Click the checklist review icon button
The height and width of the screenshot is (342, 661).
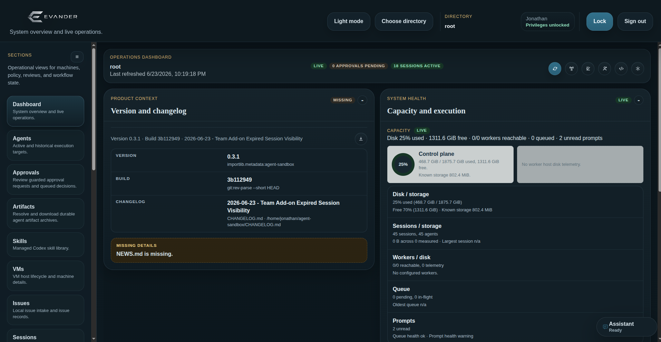[x=588, y=69]
